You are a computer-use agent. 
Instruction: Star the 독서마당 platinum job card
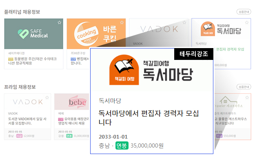247,22
